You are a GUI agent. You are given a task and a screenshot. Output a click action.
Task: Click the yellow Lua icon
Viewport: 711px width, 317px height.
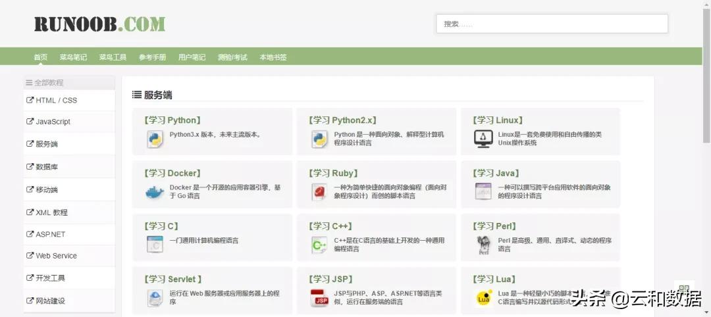pyautogui.click(x=483, y=298)
